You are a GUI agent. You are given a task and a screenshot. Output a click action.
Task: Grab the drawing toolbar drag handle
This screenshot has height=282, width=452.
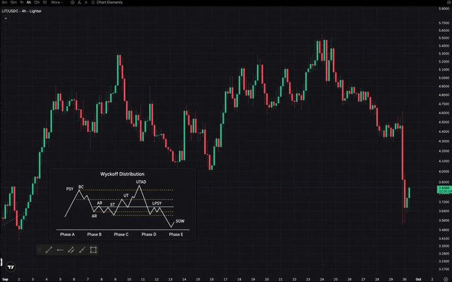click(x=40, y=250)
